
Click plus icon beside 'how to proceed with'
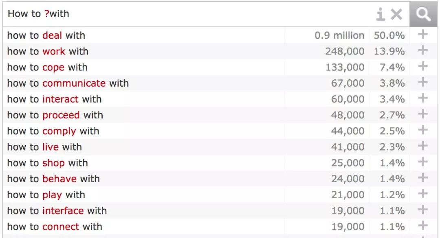(x=422, y=114)
